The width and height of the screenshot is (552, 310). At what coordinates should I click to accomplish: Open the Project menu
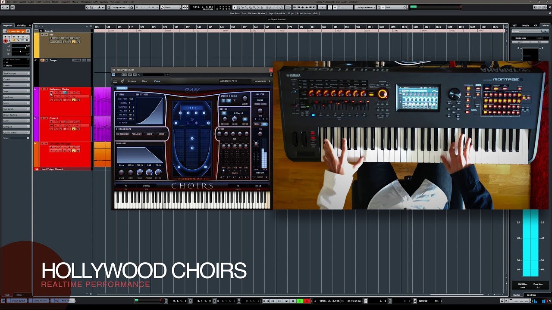(22, 2)
